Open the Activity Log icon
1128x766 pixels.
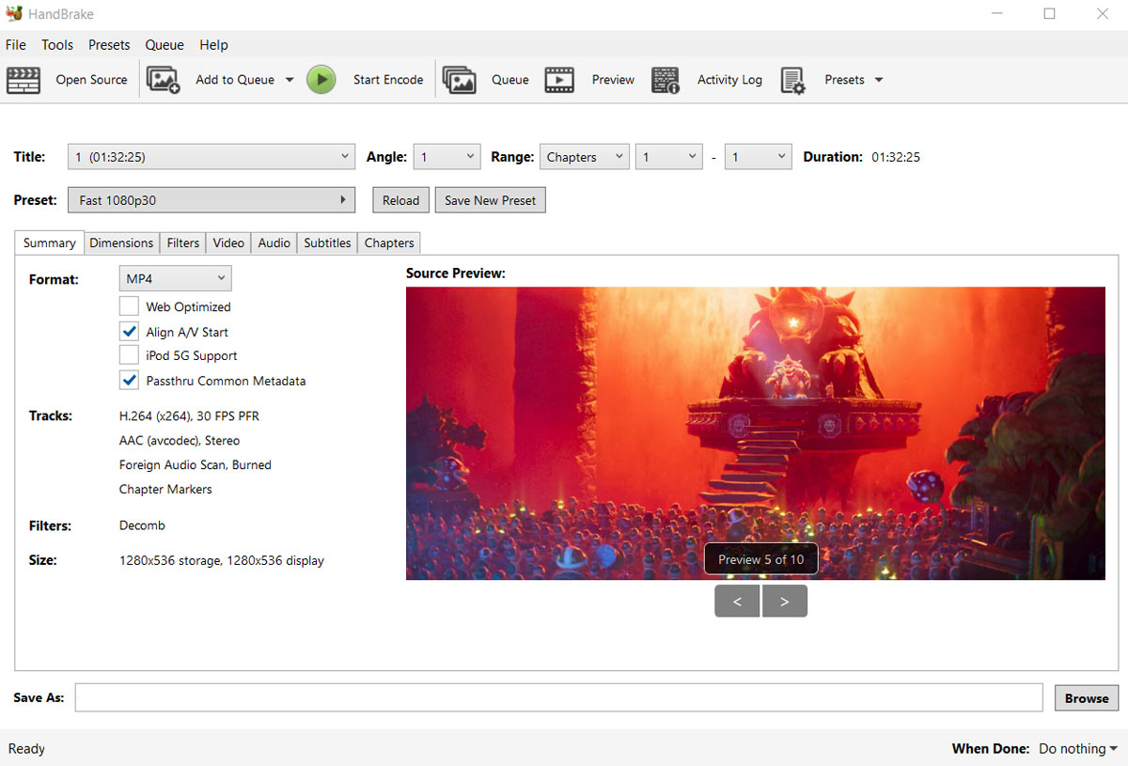(665, 80)
